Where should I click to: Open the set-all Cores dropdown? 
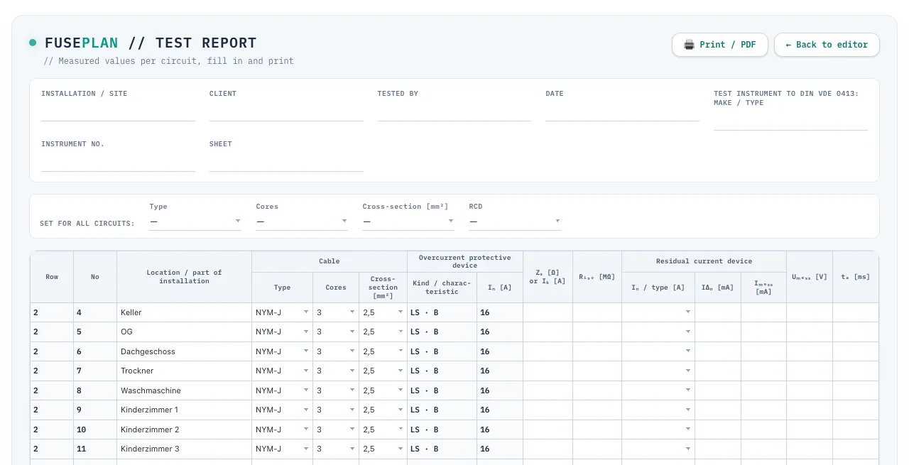302,221
